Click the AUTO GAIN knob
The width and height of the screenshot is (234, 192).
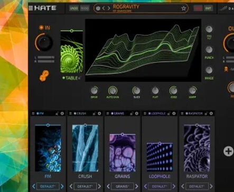[113, 90]
